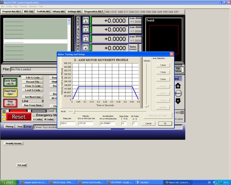Click the green Cycle Start button
Viewport: 231px width, 185px height.
pos(10,82)
